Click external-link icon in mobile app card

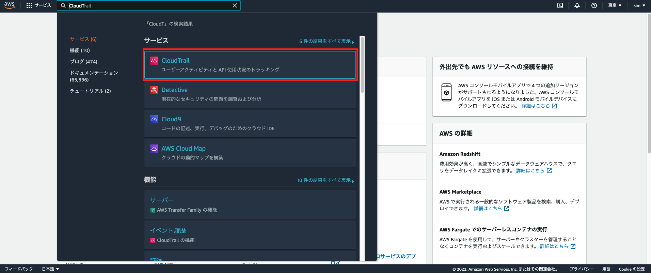tap(554, 106)
